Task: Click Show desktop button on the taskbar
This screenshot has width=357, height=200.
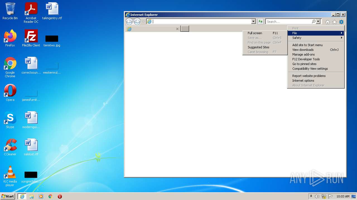Action: (x=354, y=196)
